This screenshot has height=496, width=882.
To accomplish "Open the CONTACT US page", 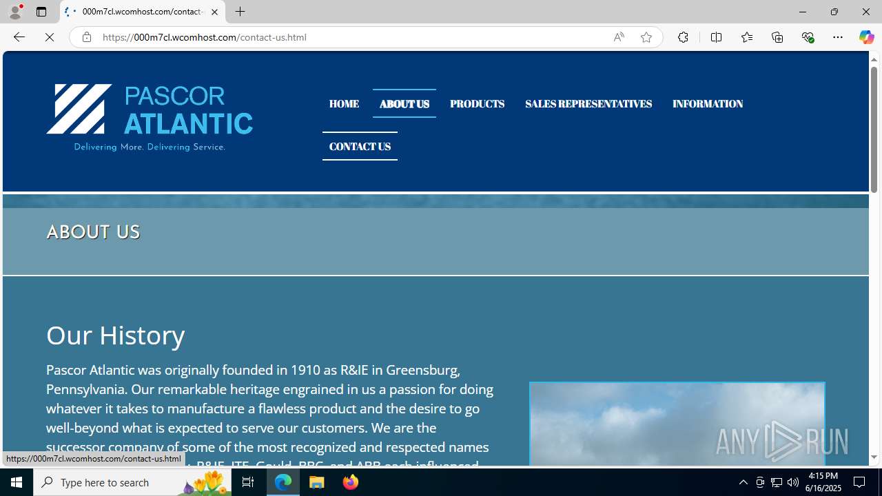I will click(x=360, y=147).
